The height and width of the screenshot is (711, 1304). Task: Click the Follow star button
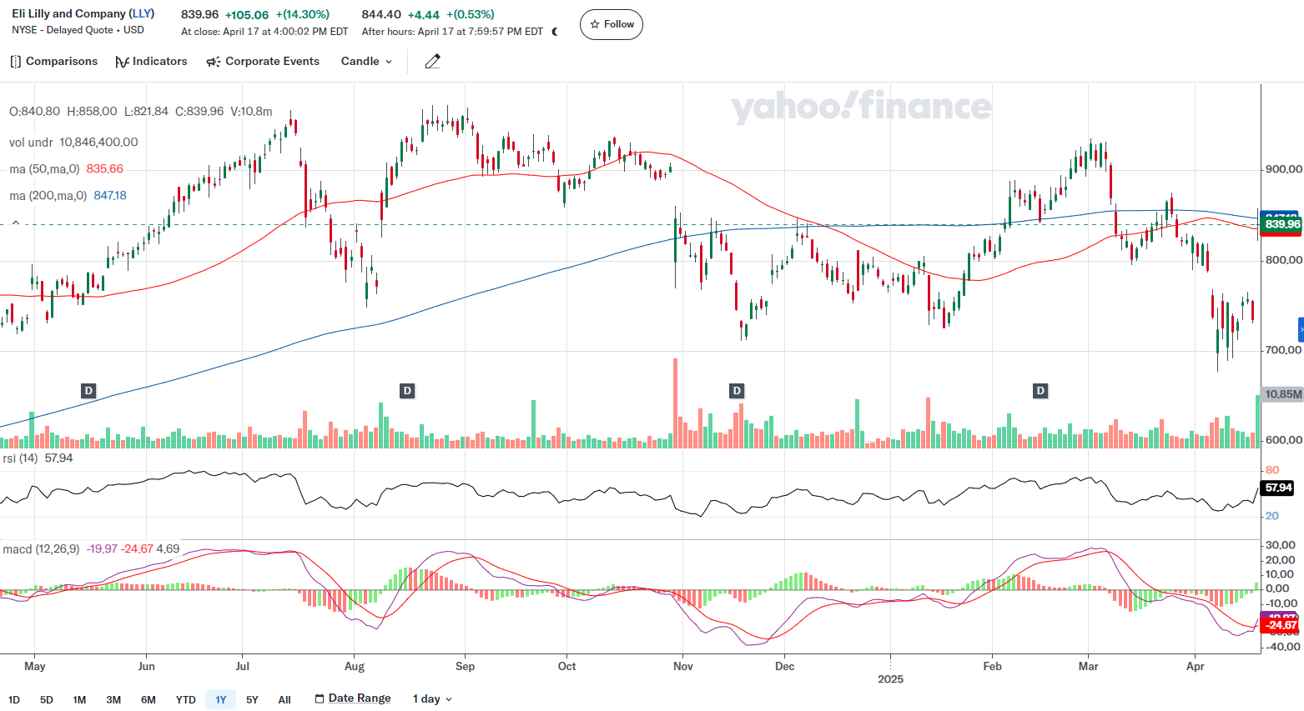coord(612,24)
